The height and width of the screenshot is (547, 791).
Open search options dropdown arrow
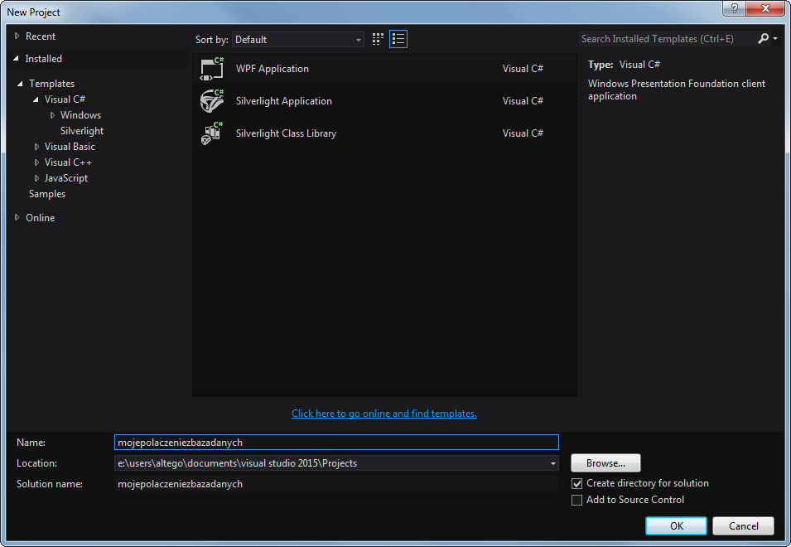(x=775, y=38)
